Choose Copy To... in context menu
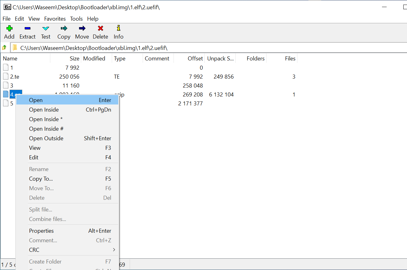Image resolution: width=407 pixels, height=270 pixels. [67, 178]
